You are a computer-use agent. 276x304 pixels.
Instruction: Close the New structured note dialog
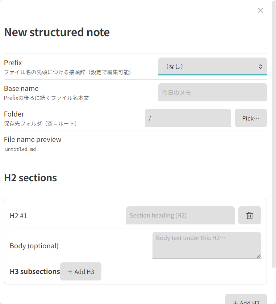pos(260,10)
